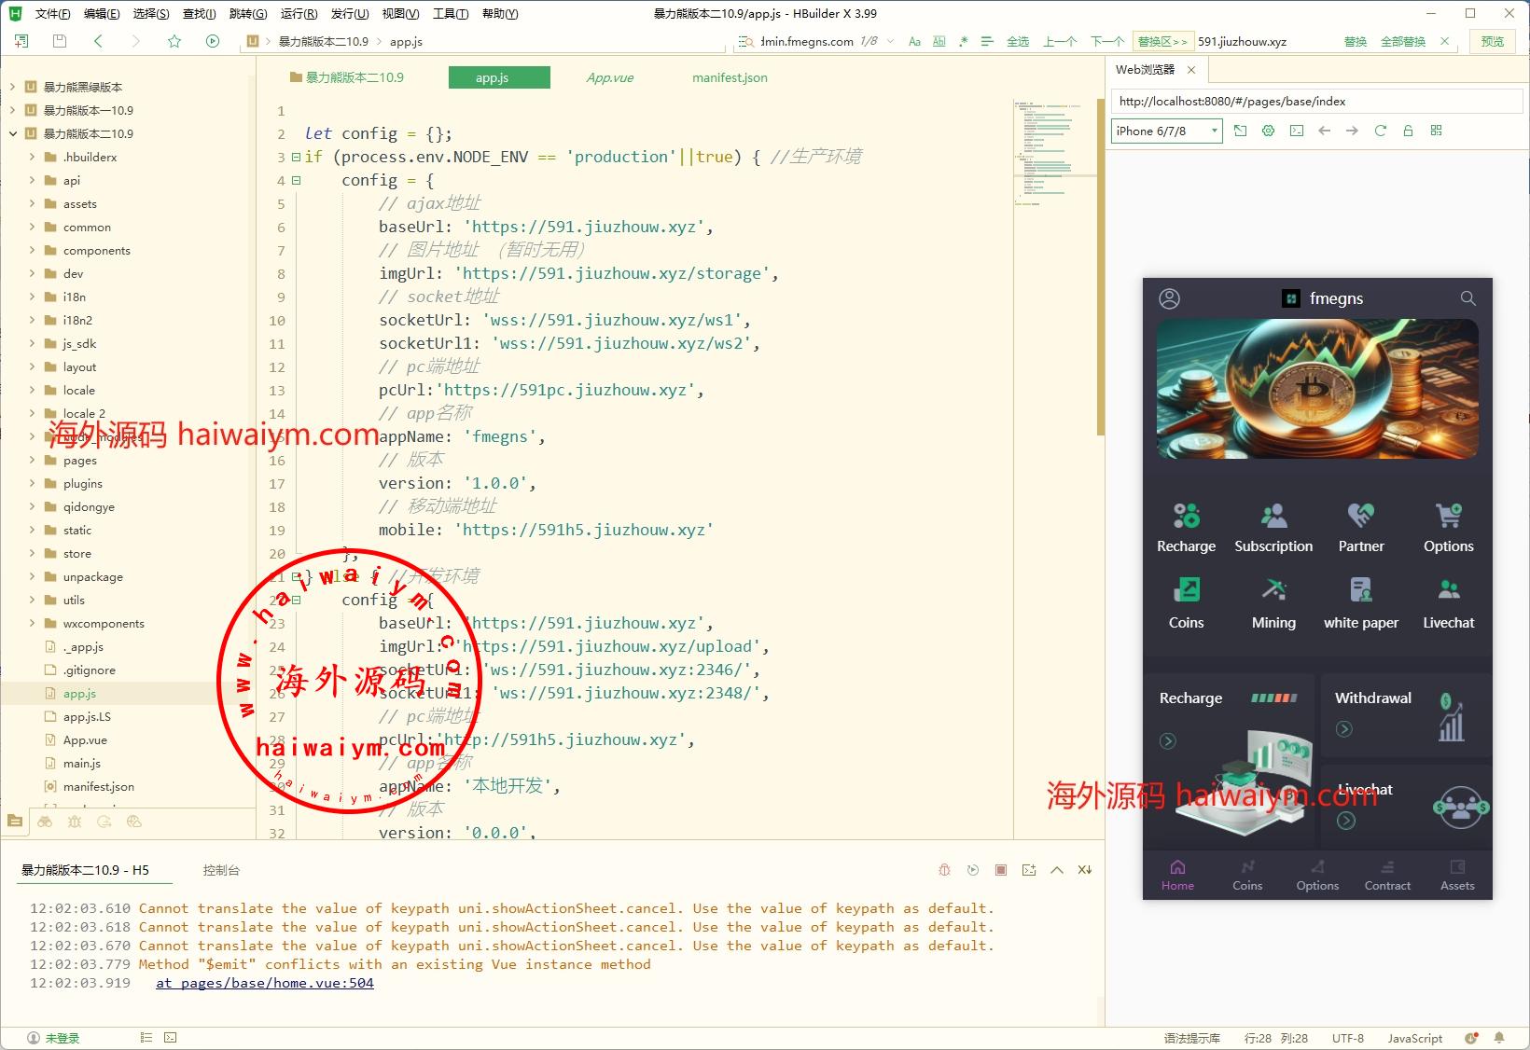Refresh the built-in web browser preview
Screen dimensions: 1530x1050
click(1380, 131)
